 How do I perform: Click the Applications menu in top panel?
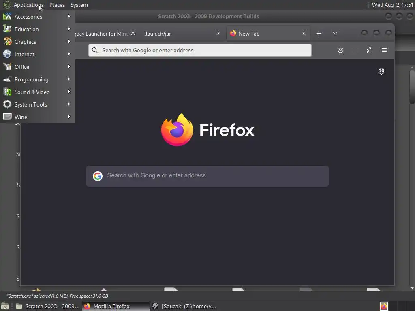pos(29,5)
